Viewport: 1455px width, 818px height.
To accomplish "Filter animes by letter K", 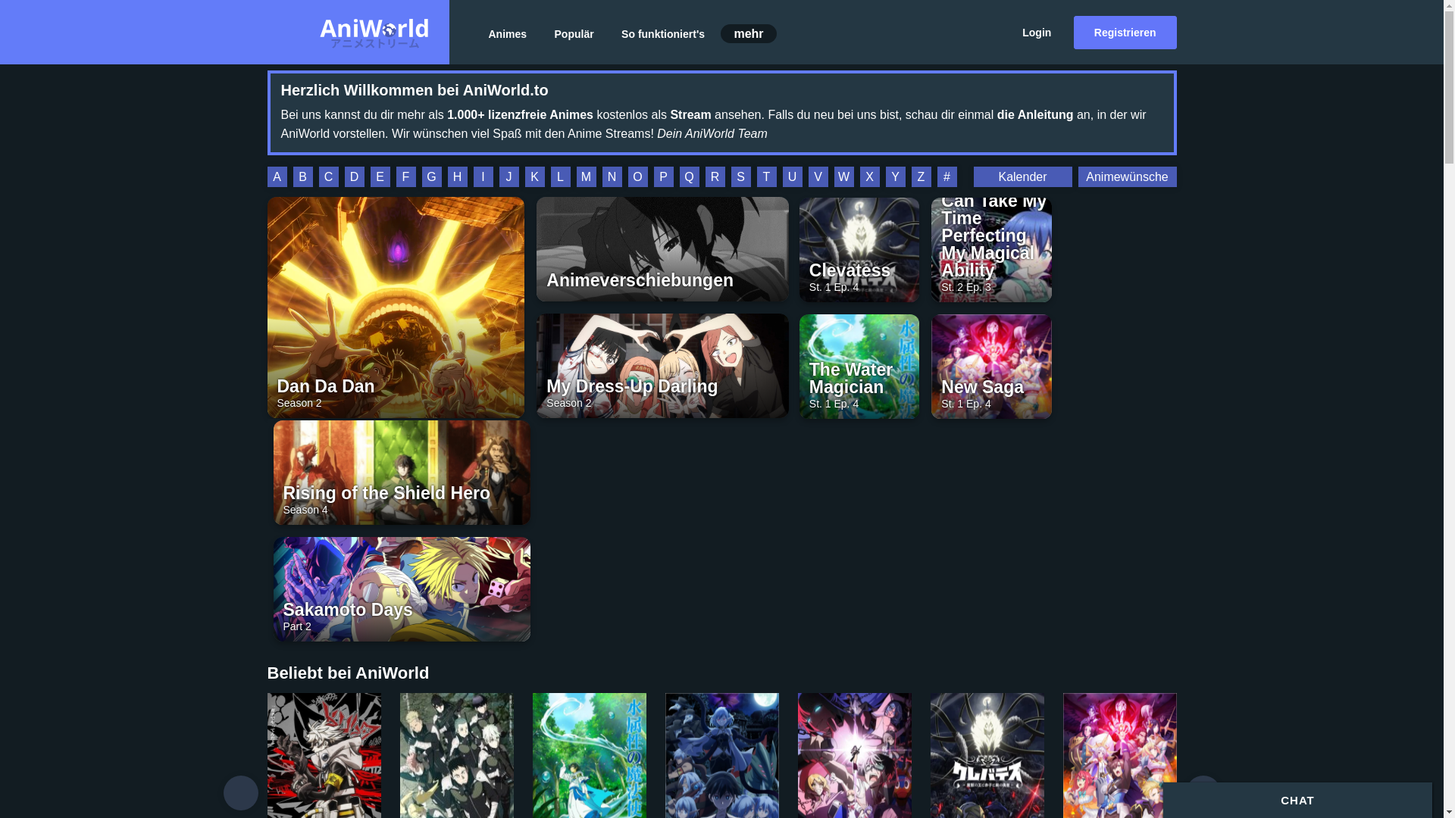I will (x=534, y=177).
